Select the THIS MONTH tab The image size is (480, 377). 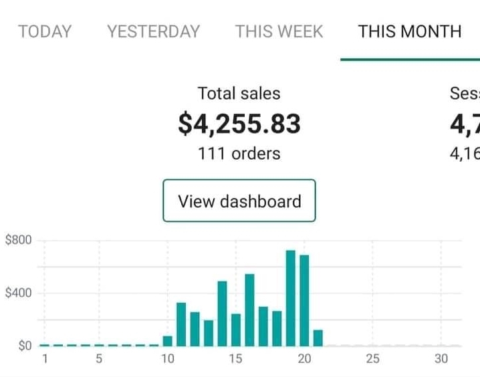click(x=409, y=31)
